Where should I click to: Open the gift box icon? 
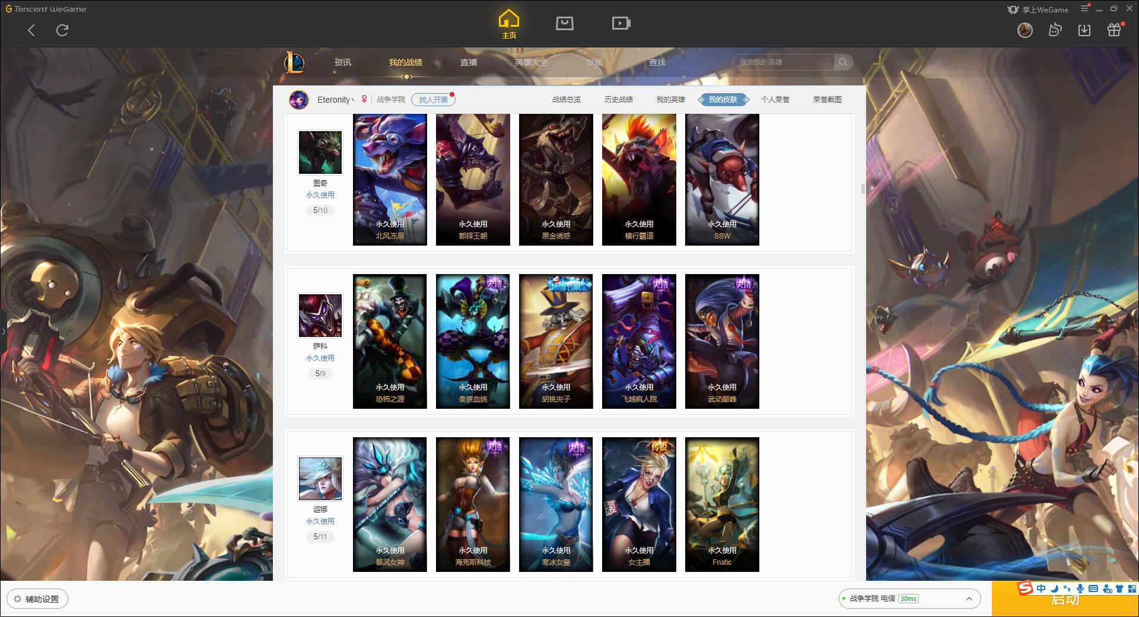[1115, 30]
